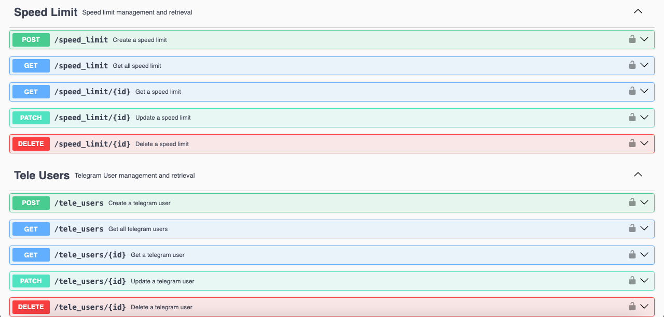Click the /speed_limit/{id} update path text
The height and width of the screenshot is (317, 664).
pyautogui.click(x=92, y=118)
